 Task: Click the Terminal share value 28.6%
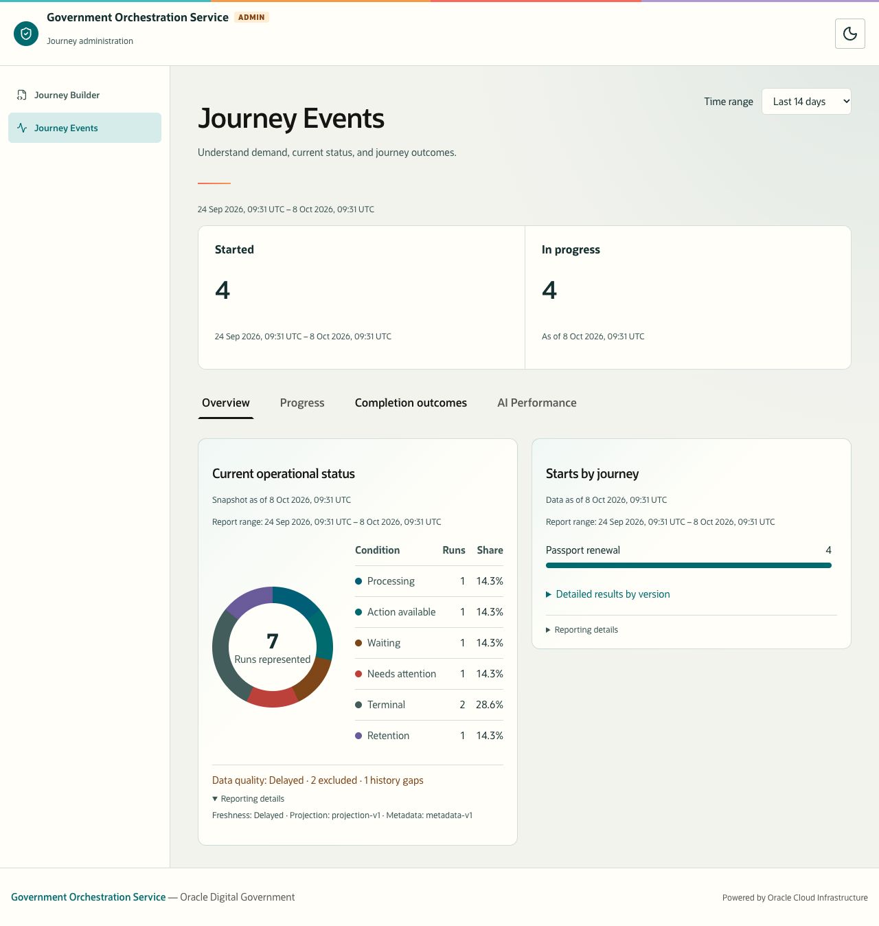(490, 705)
